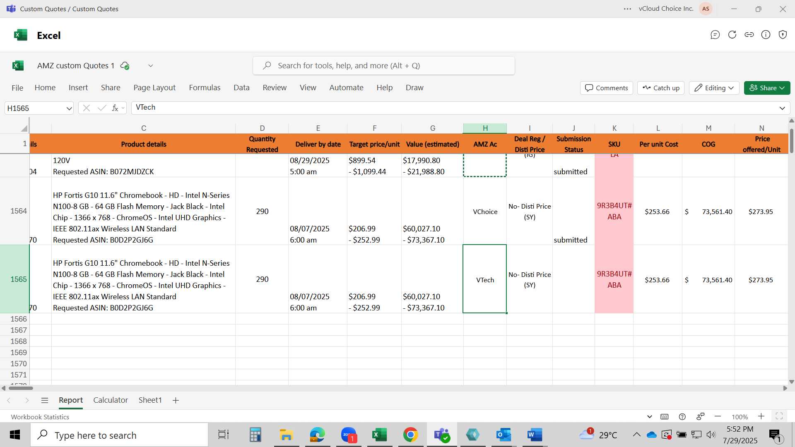Open Calculator app in taskbar

click(x=255, y=435)
